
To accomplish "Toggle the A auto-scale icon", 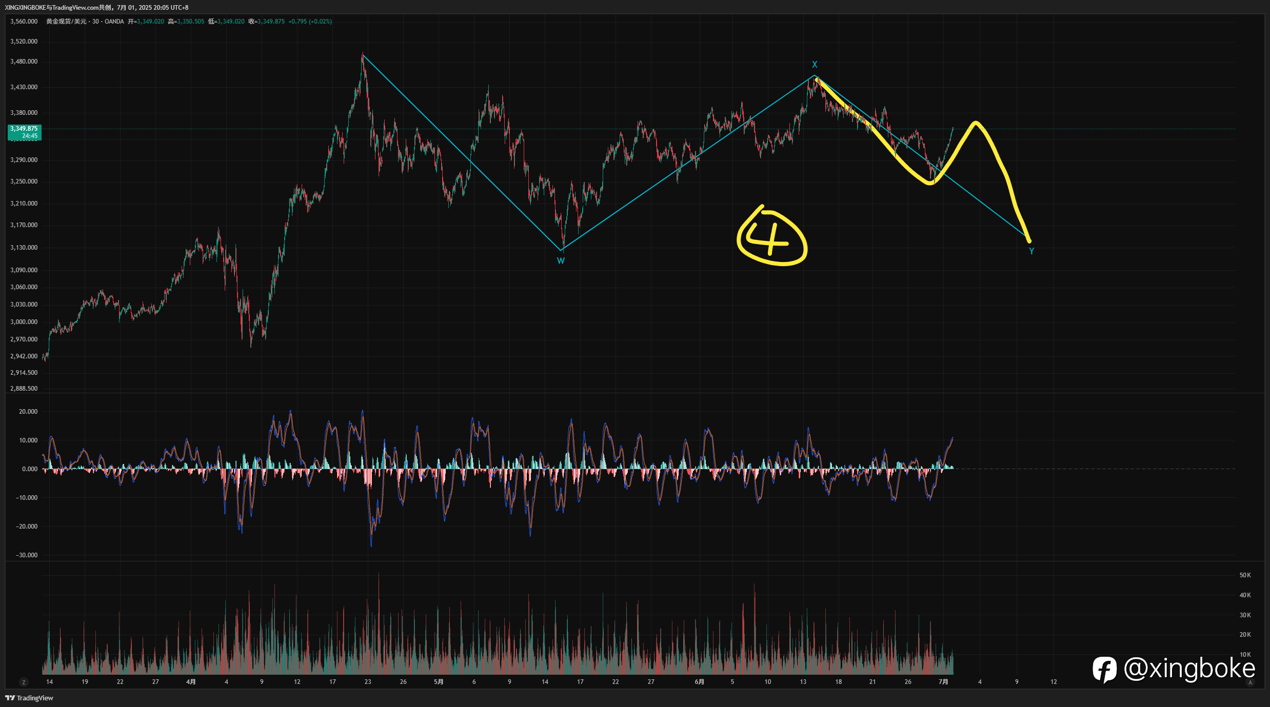I will coord(1251,682).
